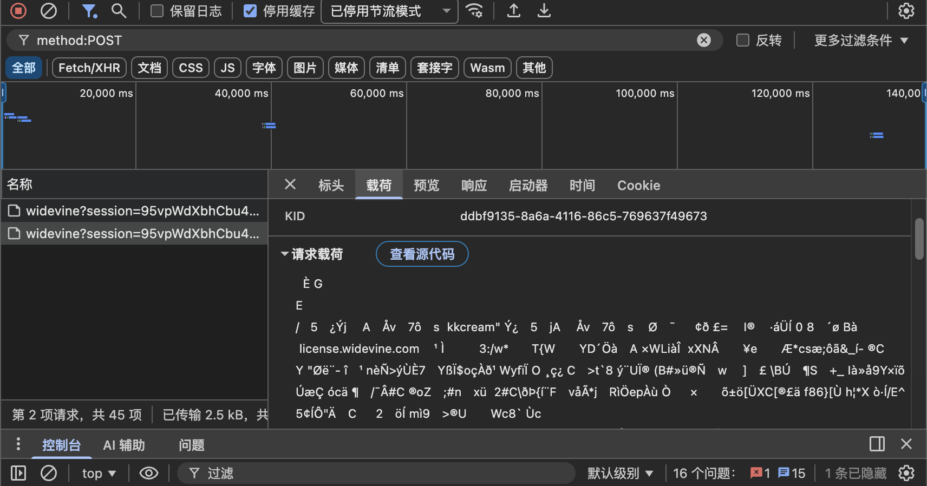Click the 名称 column header
Image resolution: width=927 pixels, height=486 pixels.
point(134,185)
